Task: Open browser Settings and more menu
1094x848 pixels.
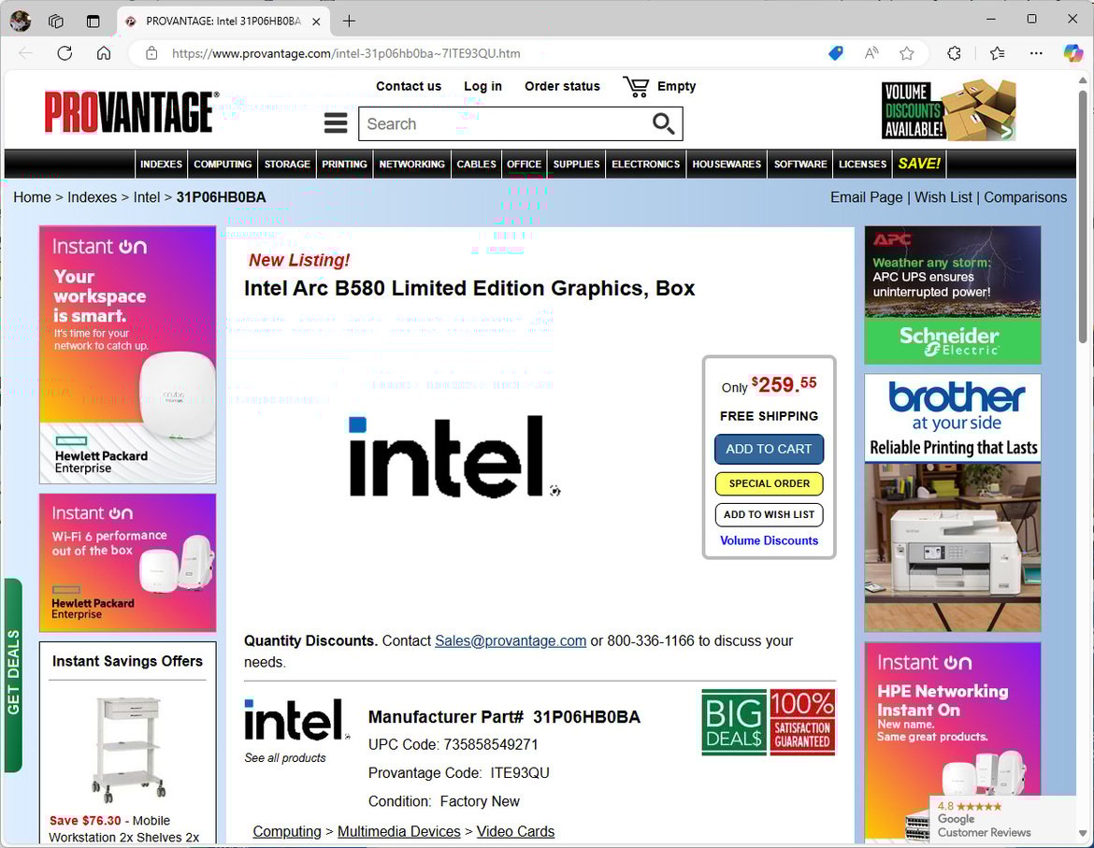Action: coord(1036,53)
